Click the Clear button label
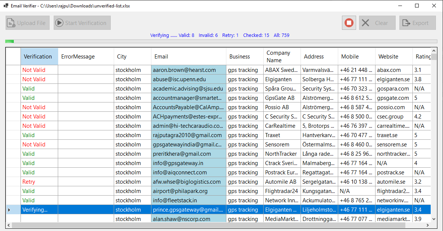The width and height of the screenshot is (443, 231). (381, 23)
